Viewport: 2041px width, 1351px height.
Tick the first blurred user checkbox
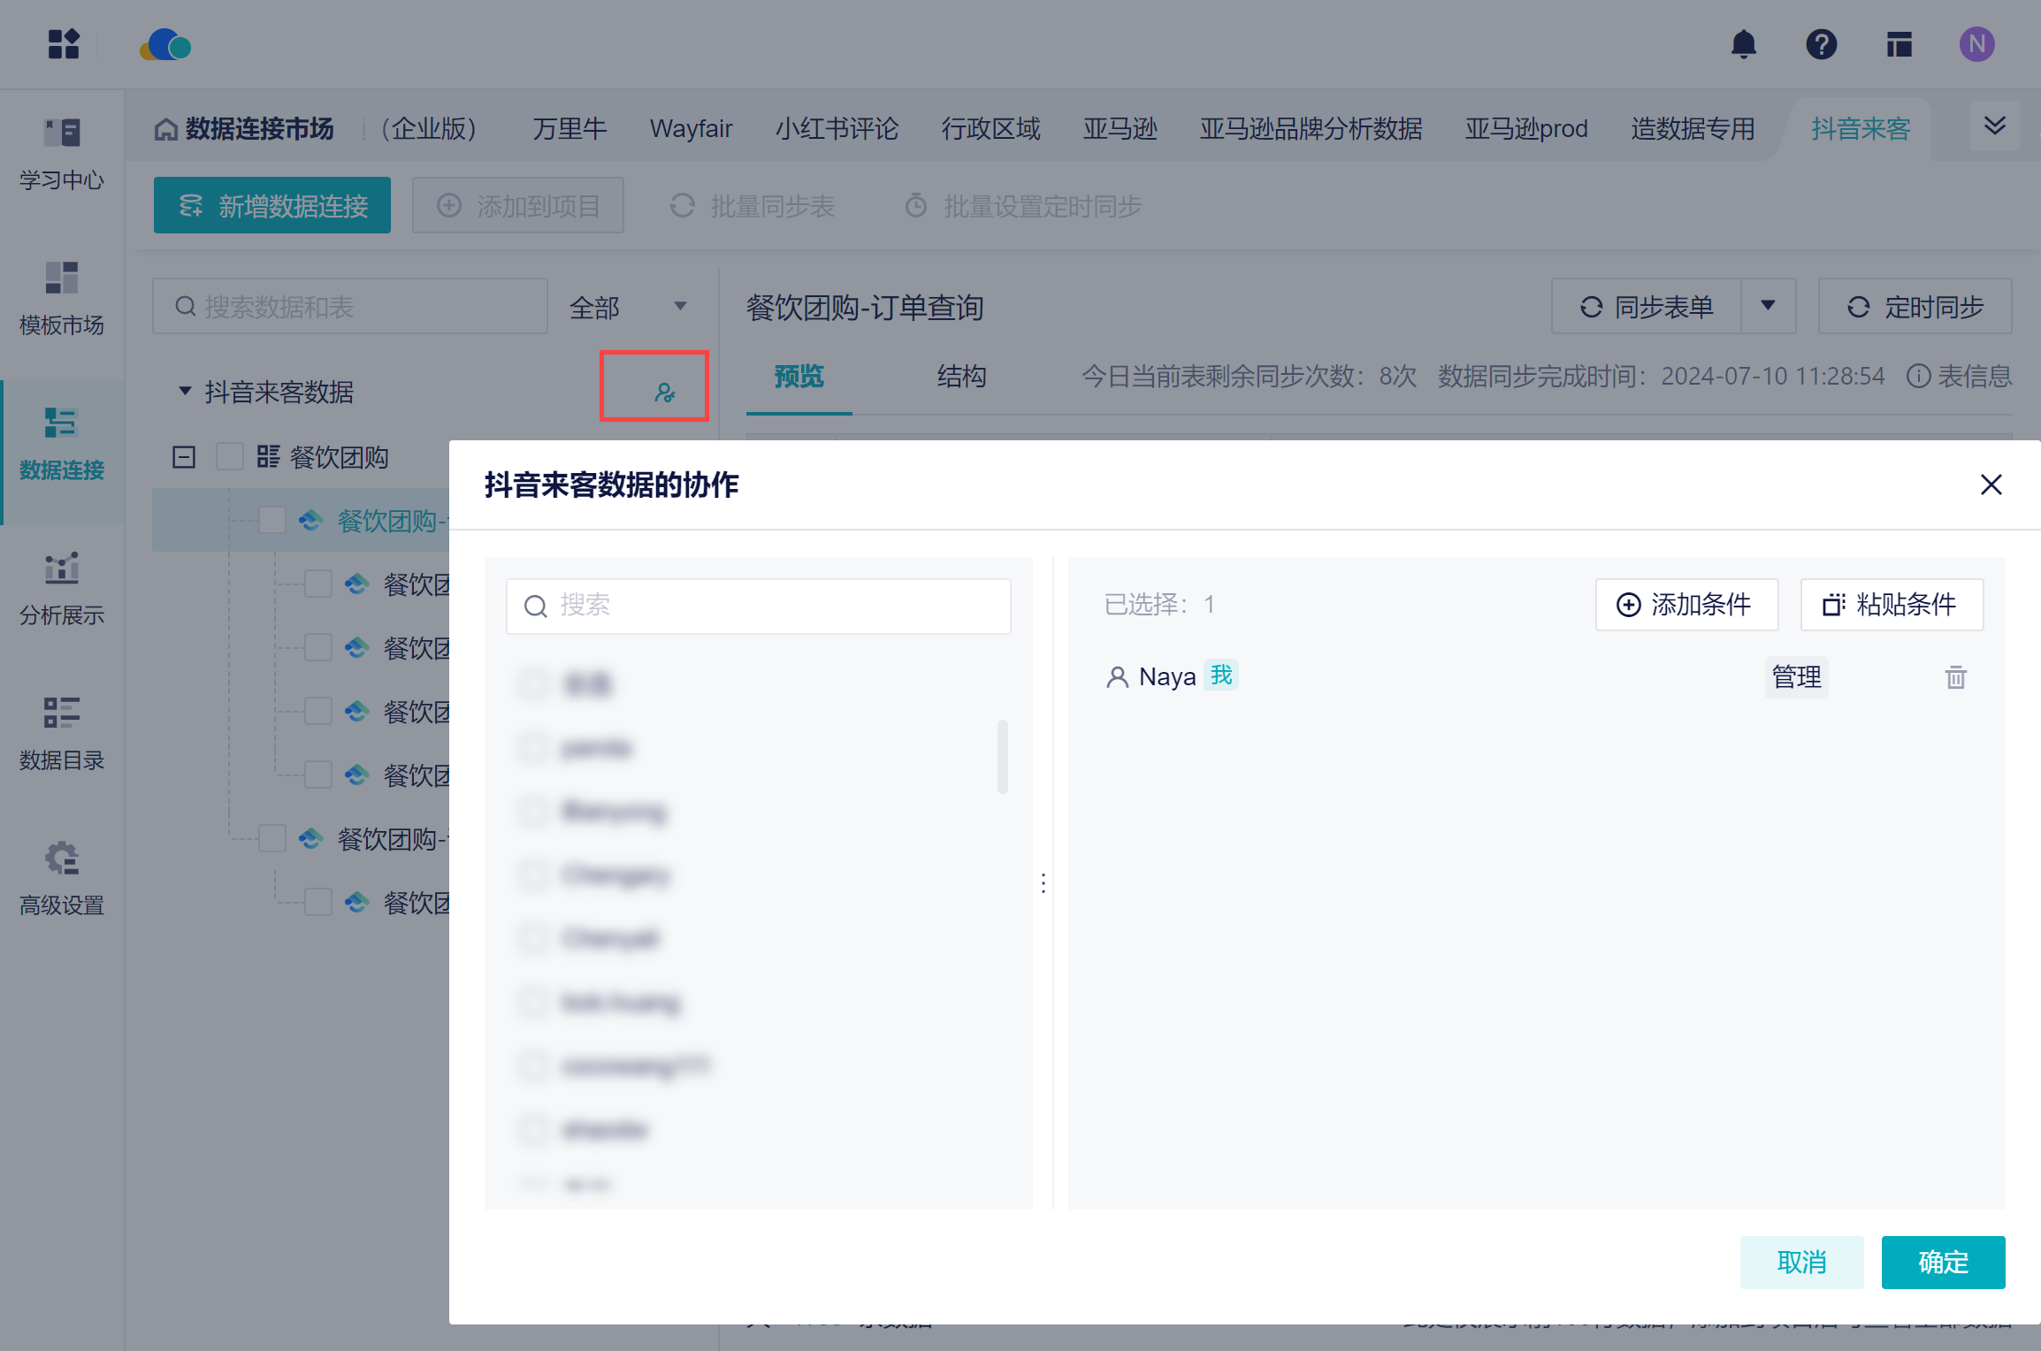tap(533, 683)
